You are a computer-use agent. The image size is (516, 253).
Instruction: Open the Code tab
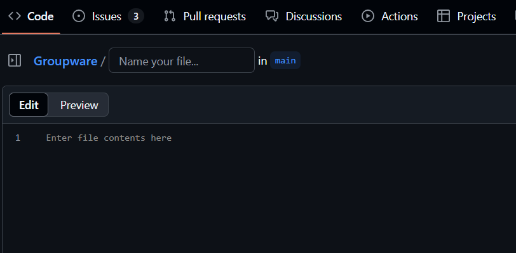(31, 16)
